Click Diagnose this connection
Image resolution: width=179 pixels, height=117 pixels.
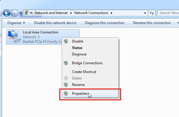[104, 23]
